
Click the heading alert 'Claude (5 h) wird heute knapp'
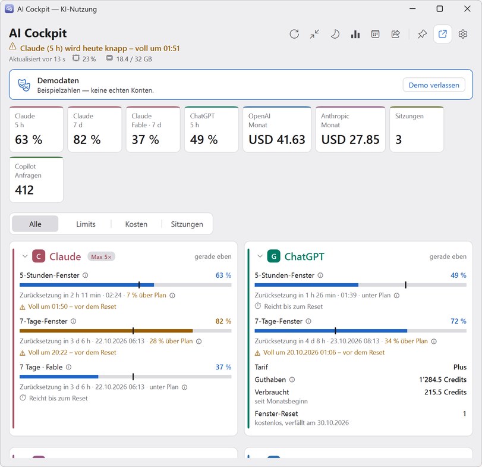100,48
